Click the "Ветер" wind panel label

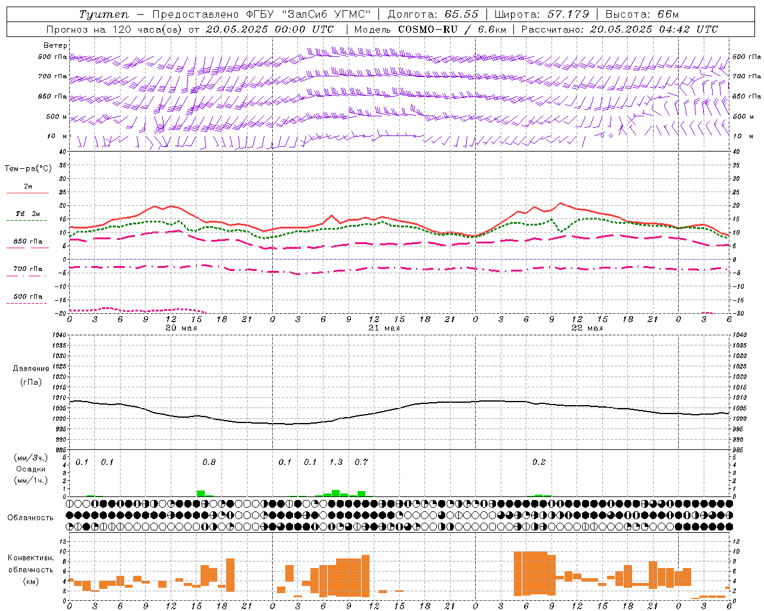click(56, 45)
